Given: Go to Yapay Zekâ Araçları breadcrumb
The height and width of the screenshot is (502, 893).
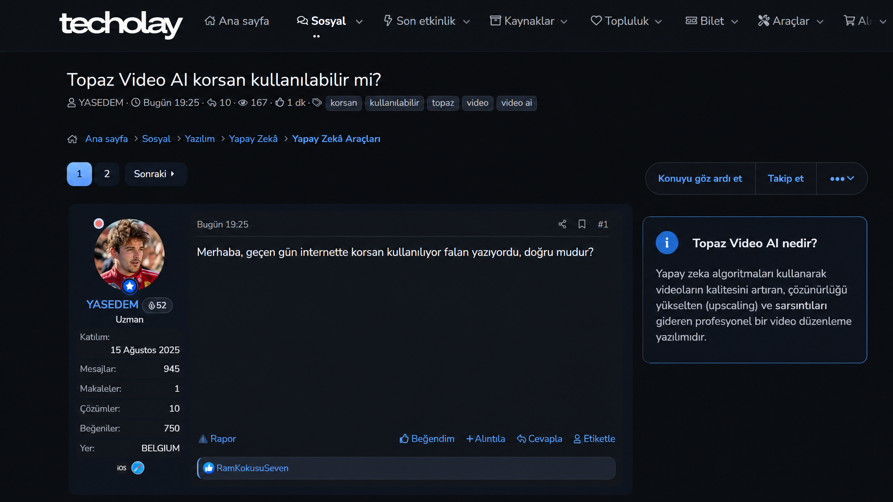Looking at the screenshot, I should coord(336,139).
